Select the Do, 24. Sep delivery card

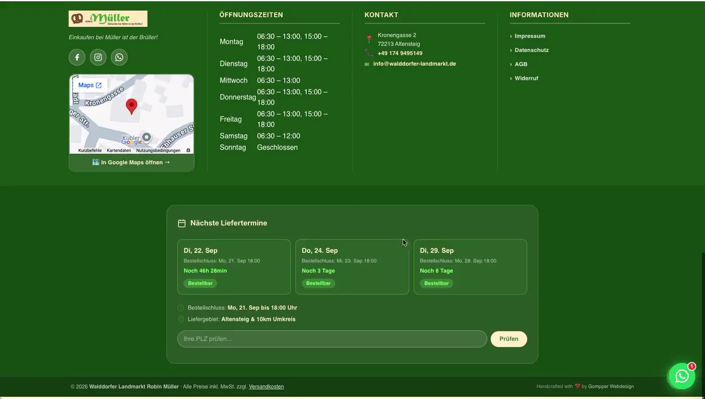[x=352, y=267]
